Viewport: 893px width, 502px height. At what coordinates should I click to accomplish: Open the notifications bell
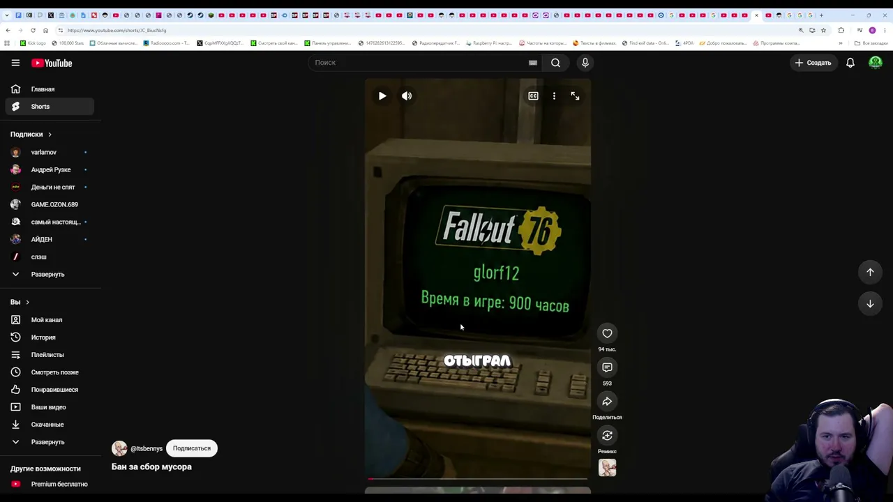[850, 63]
